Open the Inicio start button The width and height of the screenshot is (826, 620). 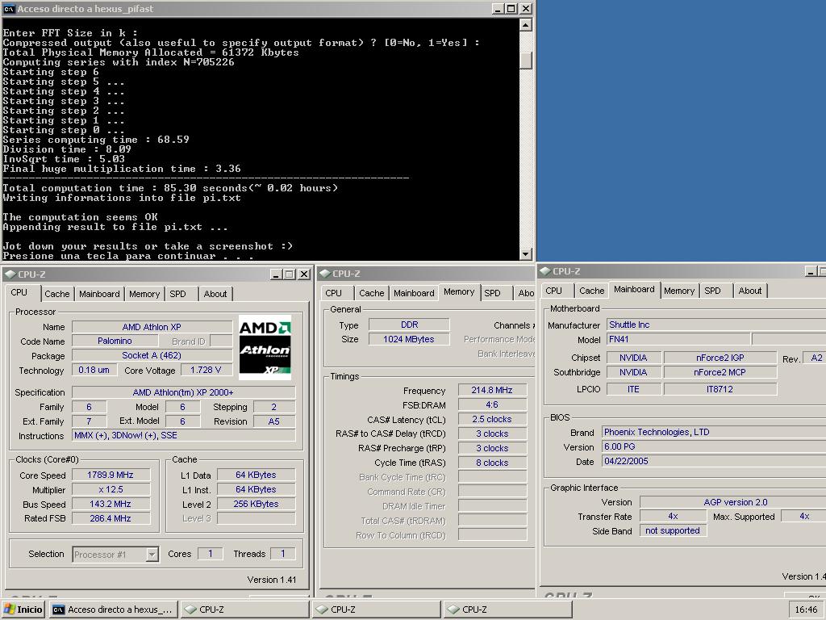[x=23, y=610]
